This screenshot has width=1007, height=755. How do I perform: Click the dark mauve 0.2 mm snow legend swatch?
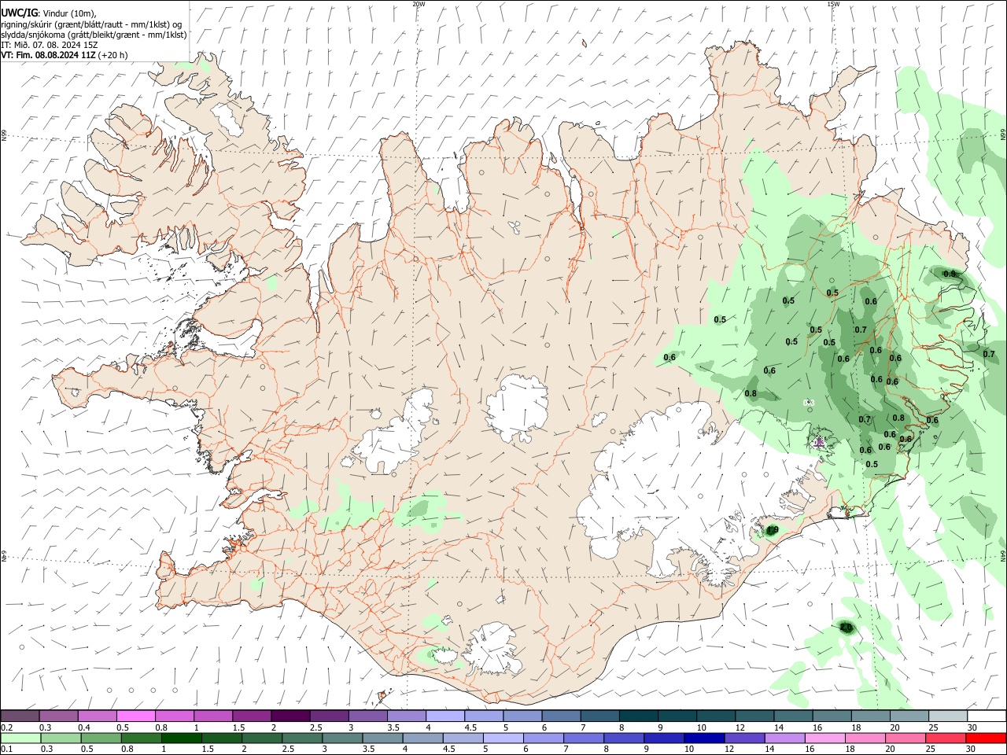tap(20, 716)
